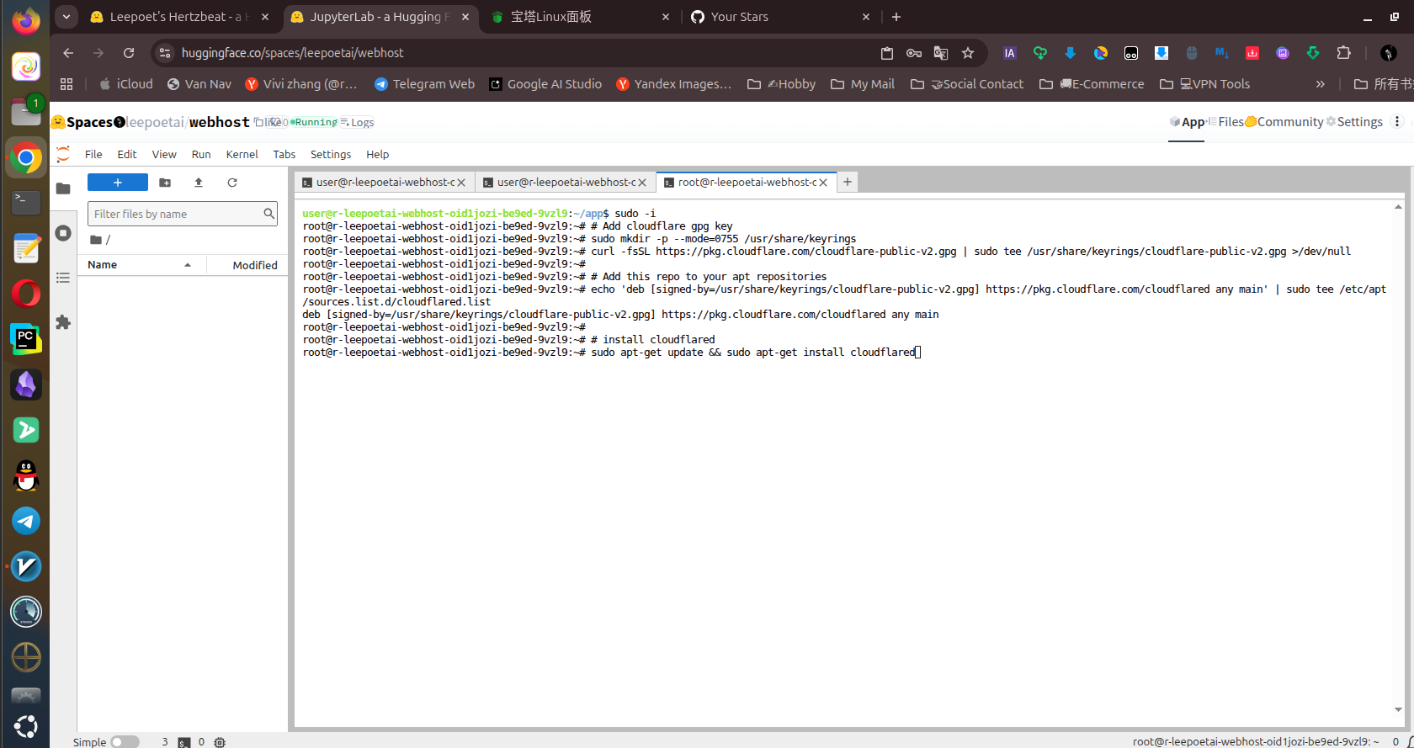Expand the hidden bookmarks overflow chevron
The height and width of the screenshot is (748, 1414).
(x=1320, y=84)
